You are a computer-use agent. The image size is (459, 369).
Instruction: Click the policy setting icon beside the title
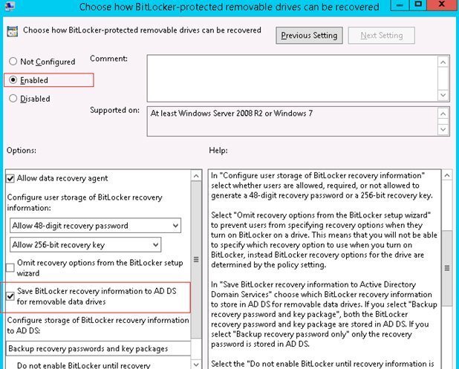13,31
